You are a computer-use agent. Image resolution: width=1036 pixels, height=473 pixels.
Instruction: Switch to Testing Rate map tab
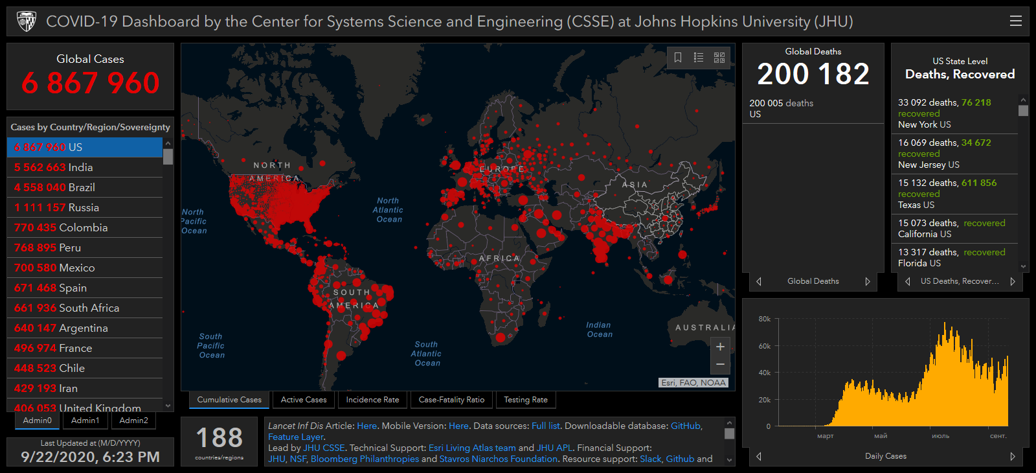click(526, 400)
